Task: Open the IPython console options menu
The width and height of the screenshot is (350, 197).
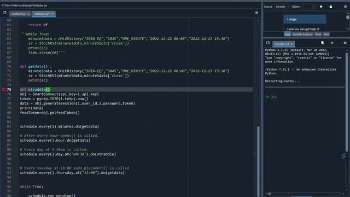Action: [345, 43]
